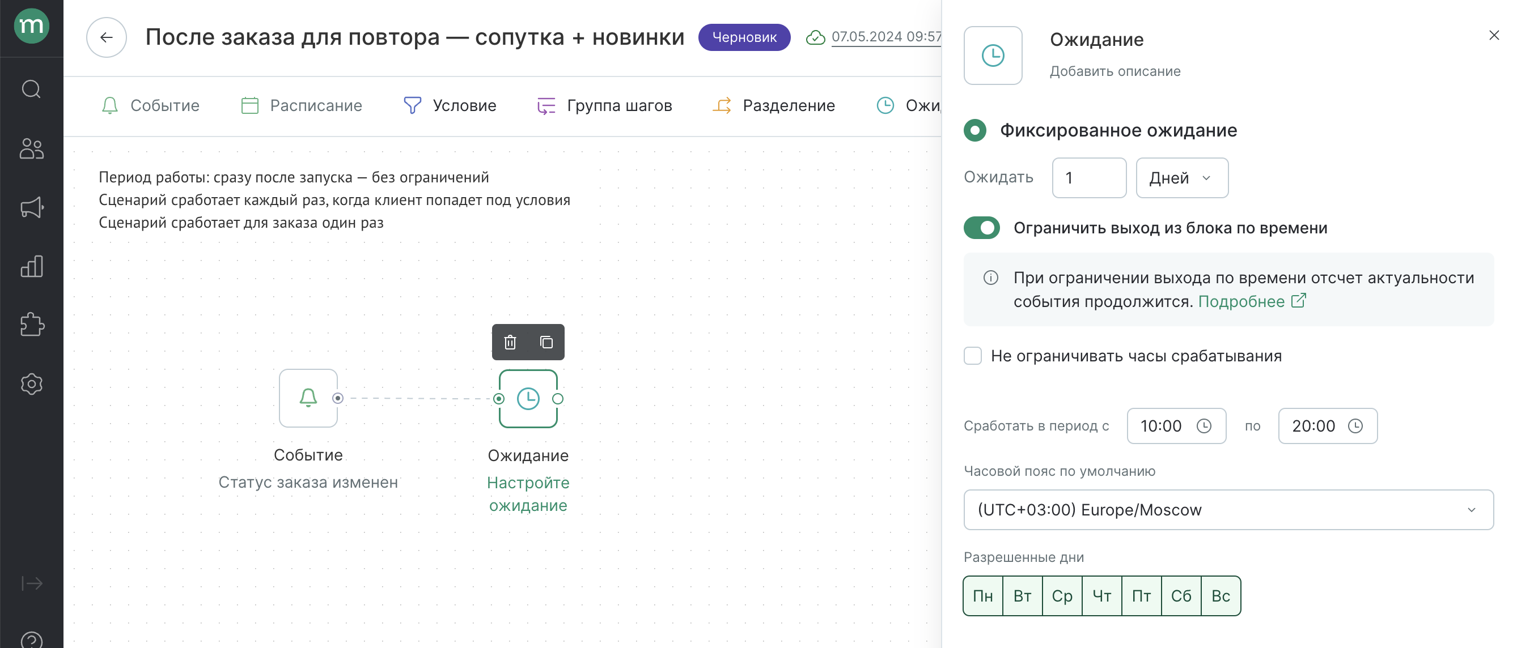Image resolution: width=1517 pixels, height=648 pixels.
Task: Click the cloud saved status icon
Action: pyautogui.click(x=816, y=37)
